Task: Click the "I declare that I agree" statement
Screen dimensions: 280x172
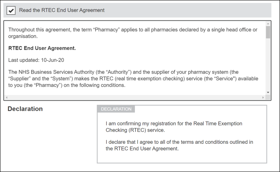Action: [x=179, y=145]
